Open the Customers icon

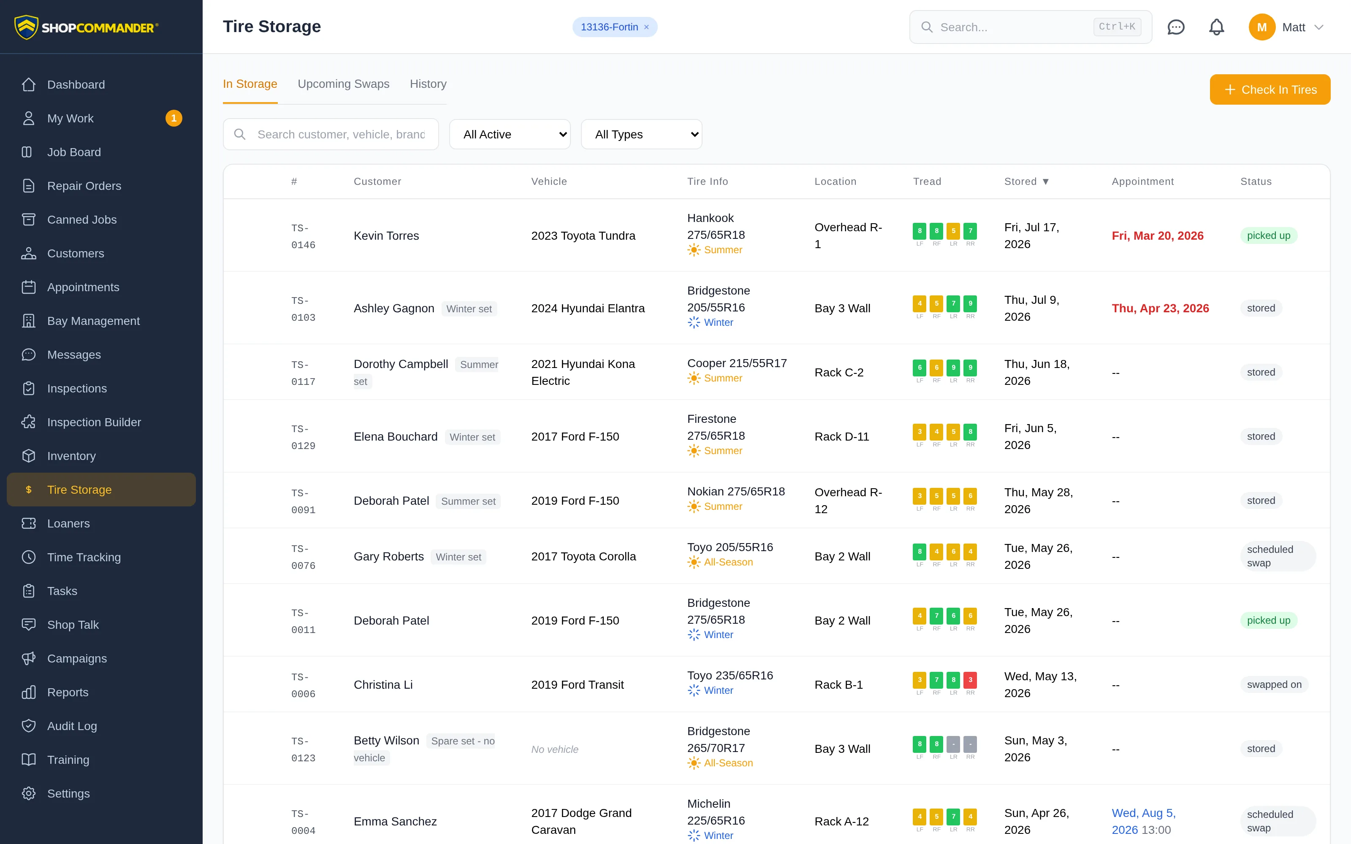coord(28,254)
